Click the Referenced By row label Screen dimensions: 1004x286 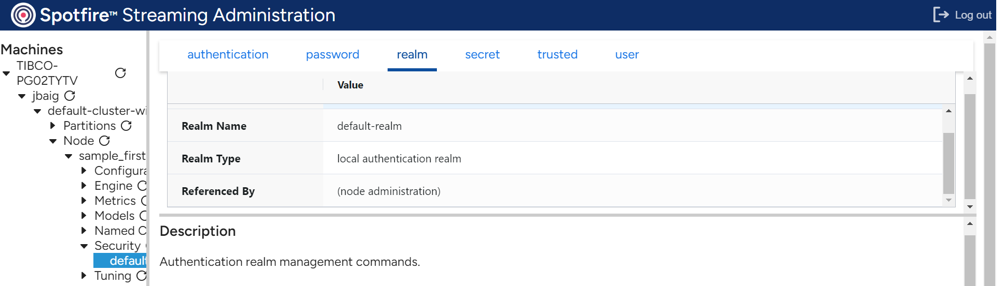coord(218,191)
